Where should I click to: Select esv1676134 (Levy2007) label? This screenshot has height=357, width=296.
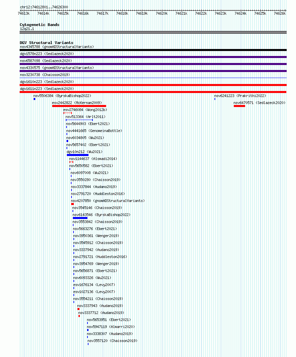94,285
